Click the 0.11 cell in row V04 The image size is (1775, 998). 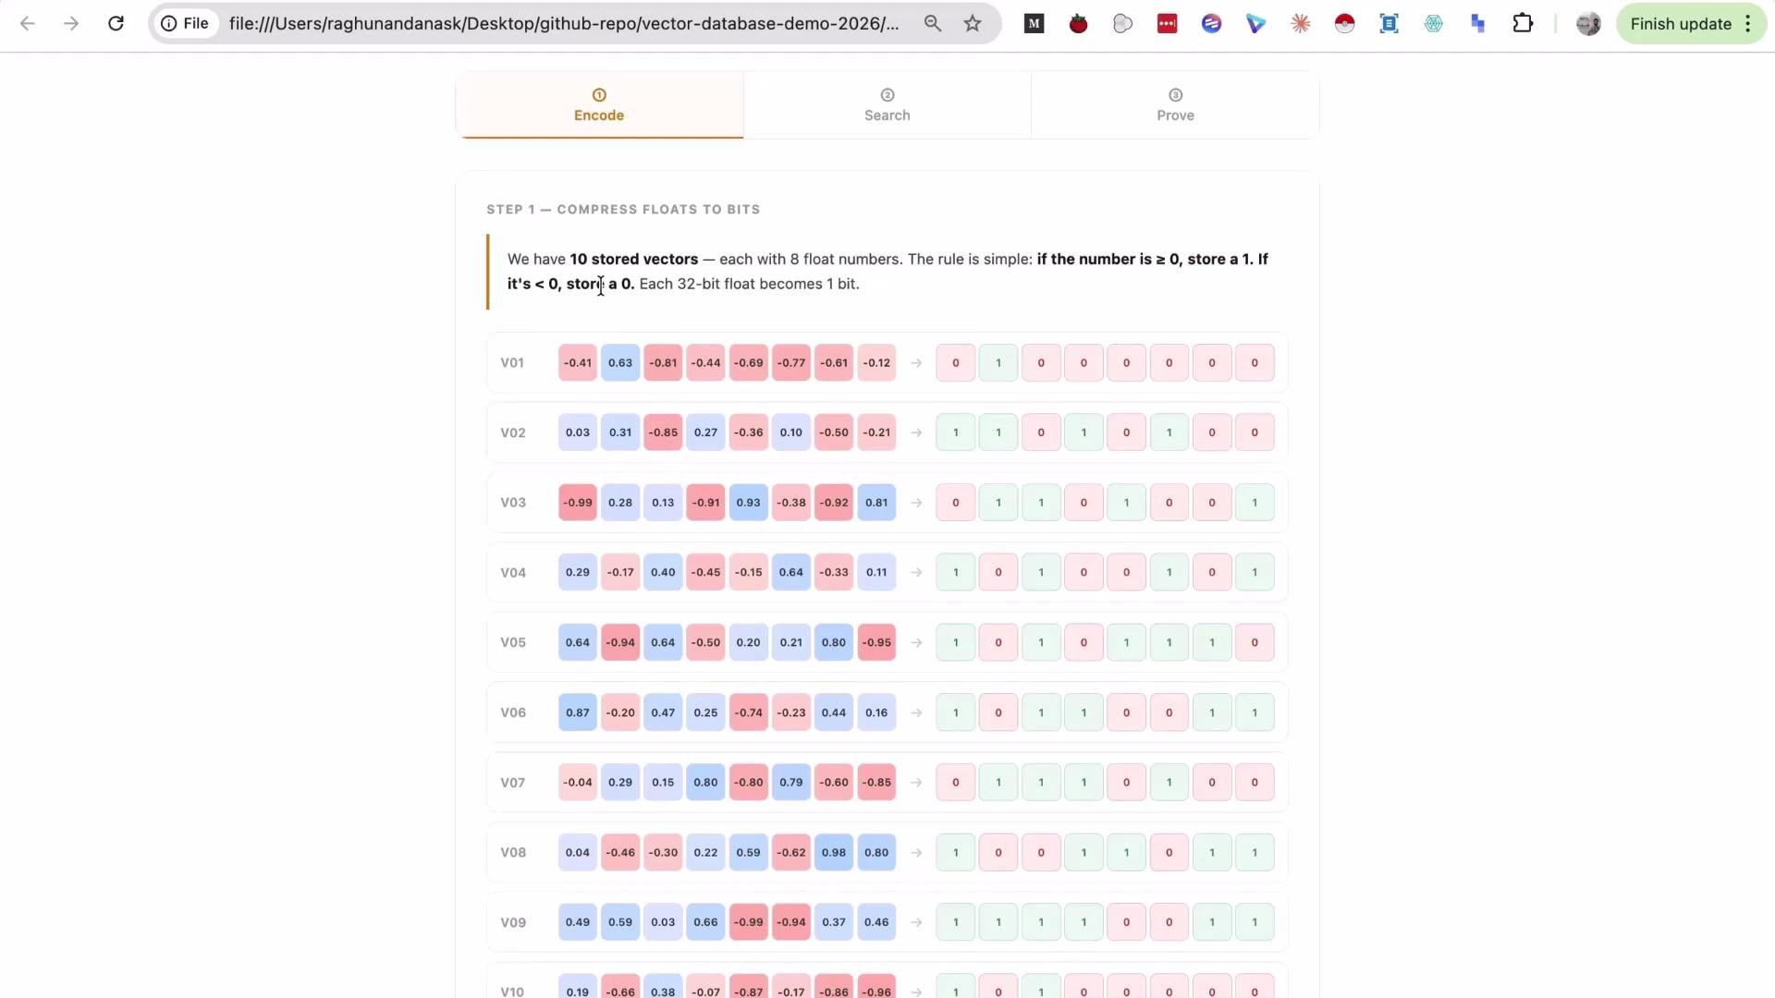[876, 572]
